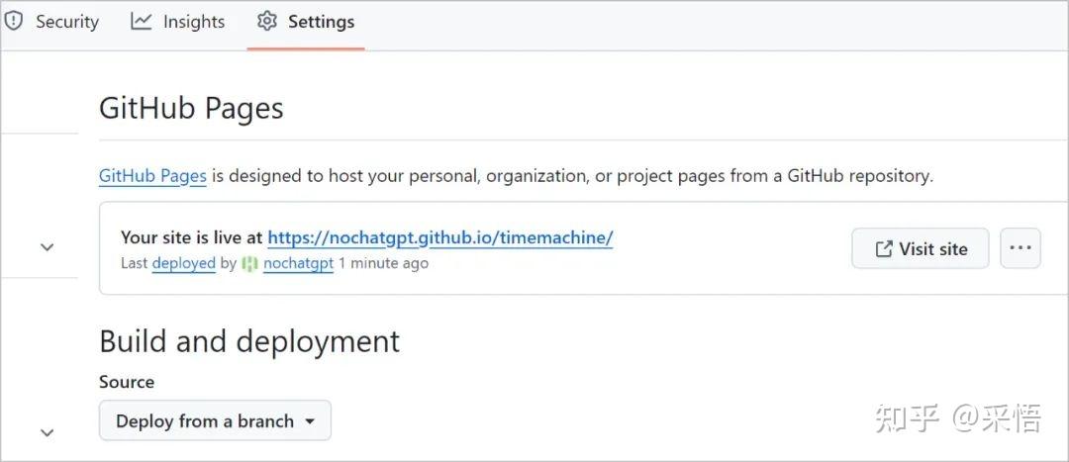This screenshot has width=1069, height=462.
Task: Open the Insights tab
Action: click(194, 22)
